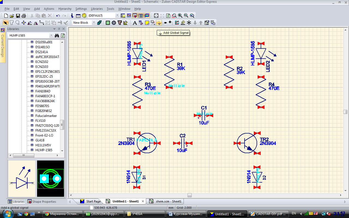Open the Libraries panel options arrow
Viewport: 349px width, 218px height.
coord(55,29)
